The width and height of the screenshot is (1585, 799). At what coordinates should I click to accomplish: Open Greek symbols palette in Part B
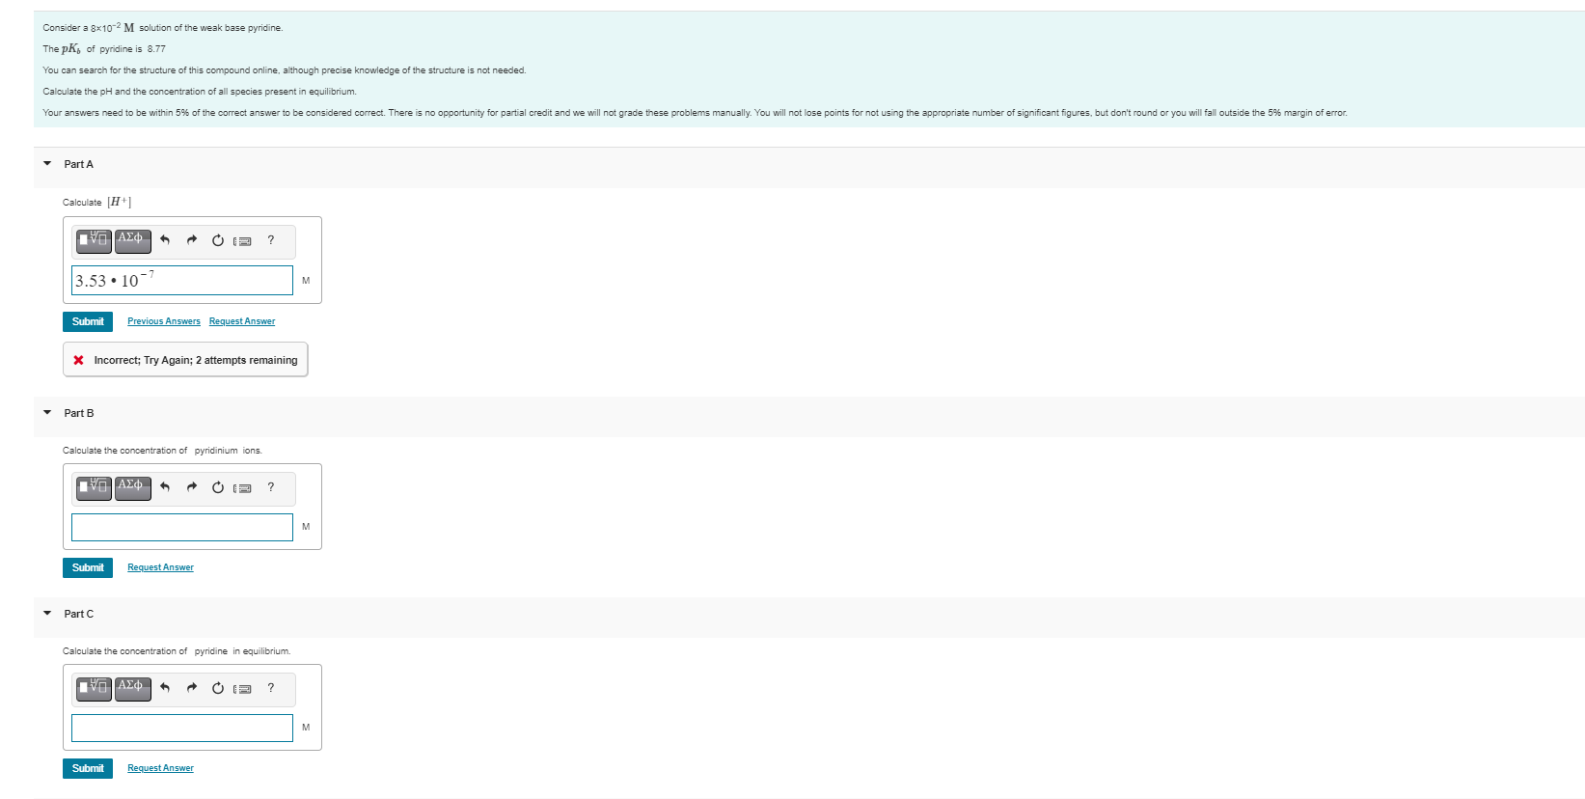pos(133,487)
